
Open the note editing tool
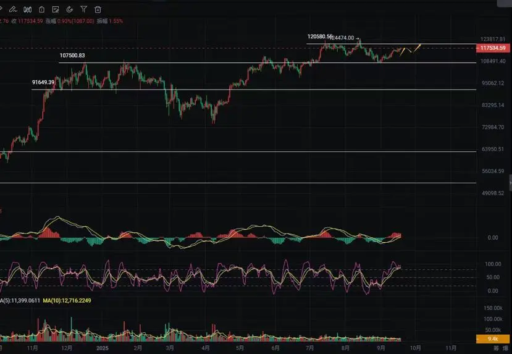[x=56, y=9]
